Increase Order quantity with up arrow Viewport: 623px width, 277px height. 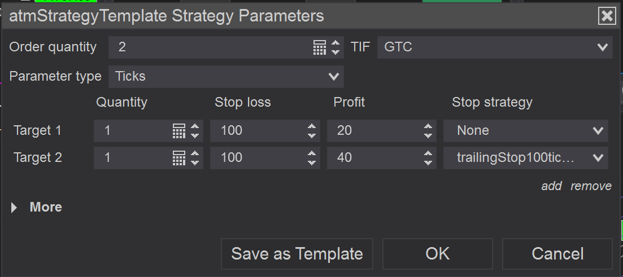336,43
